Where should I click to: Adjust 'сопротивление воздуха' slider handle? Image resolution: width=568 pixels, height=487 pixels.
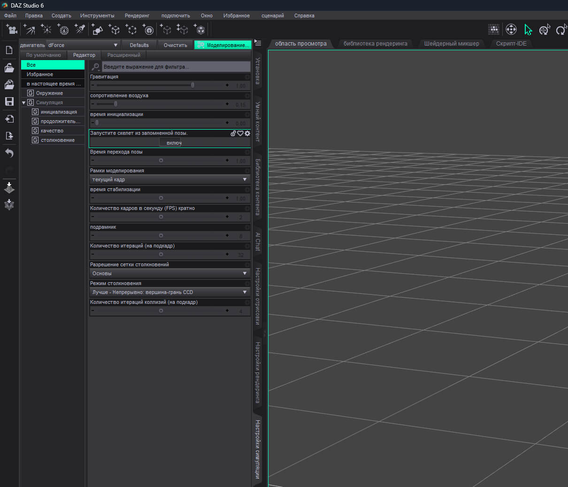click(x=115, y=104)
